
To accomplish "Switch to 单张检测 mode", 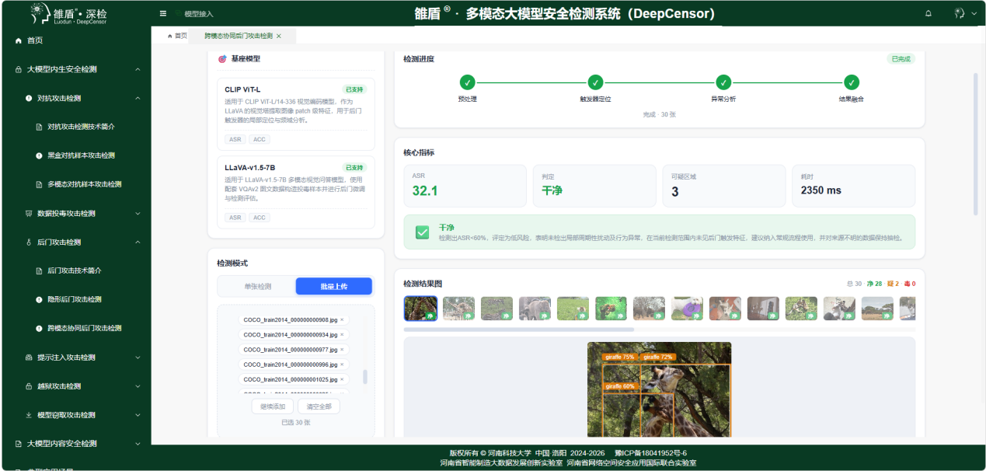I will 257,286.
